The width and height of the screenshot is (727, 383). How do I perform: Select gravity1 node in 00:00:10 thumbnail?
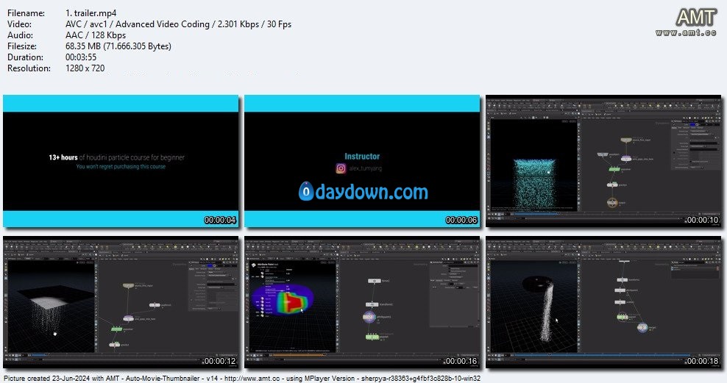(612, 185)
